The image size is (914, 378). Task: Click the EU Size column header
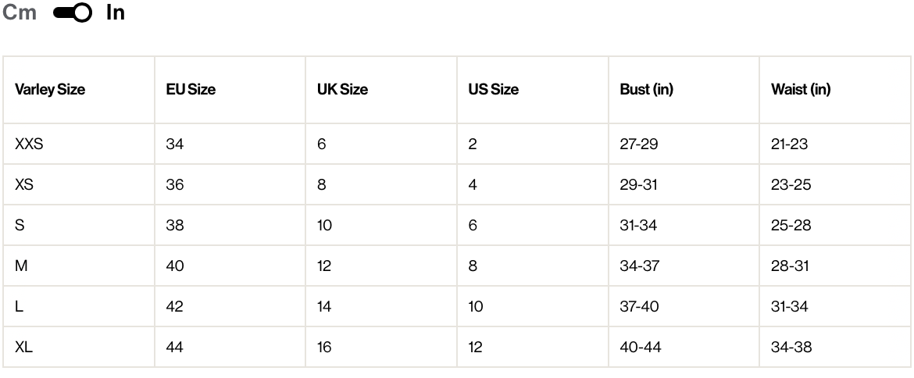191,90
